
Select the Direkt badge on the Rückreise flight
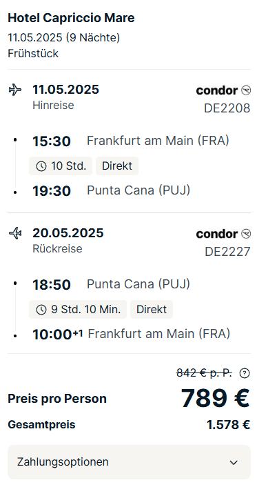coord(152,309)
